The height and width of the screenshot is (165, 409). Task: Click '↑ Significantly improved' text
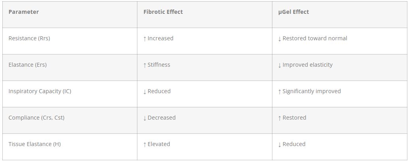[310, 91]
